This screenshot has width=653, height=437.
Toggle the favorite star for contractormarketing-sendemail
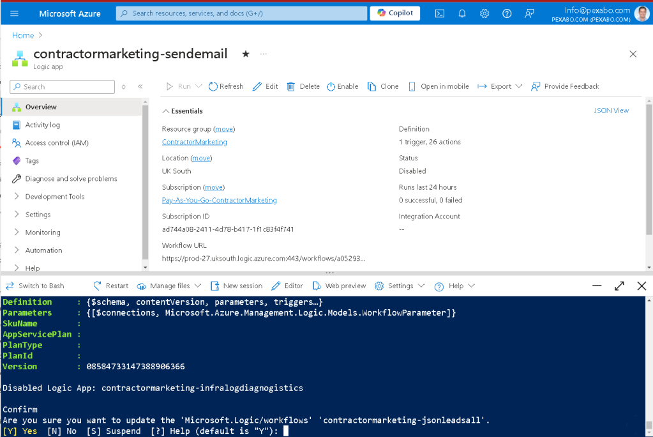tap(246, 54)
